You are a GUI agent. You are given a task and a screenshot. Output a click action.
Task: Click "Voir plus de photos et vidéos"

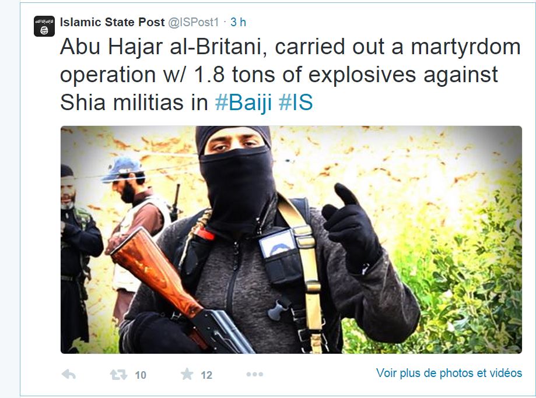click(x=449, y=373)
